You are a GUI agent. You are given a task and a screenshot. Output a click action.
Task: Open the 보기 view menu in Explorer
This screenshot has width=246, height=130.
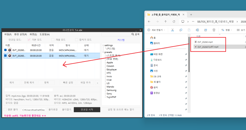[x=241, y=30]
